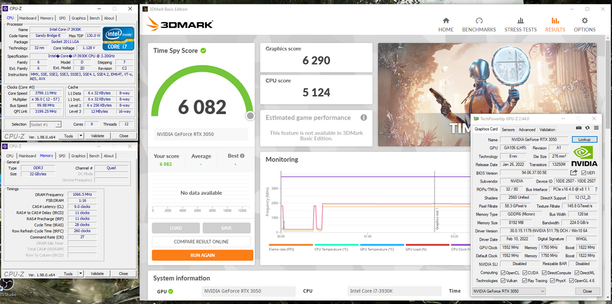Toggle the CUDA checkbox
This screenshot has width=612, height=304.
coord(525,273)
